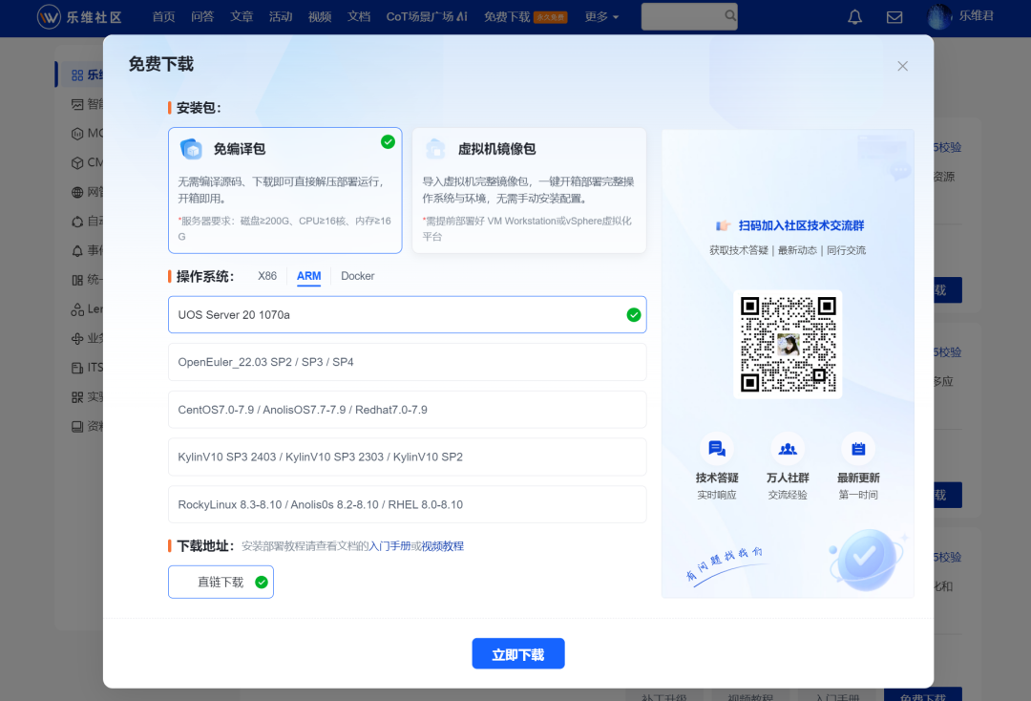Click the 立即下载 button

tap(518, 653)
